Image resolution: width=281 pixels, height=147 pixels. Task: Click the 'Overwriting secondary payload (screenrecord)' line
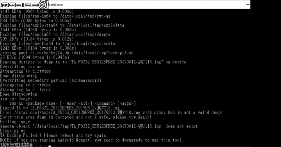click(x=51, y=81)
